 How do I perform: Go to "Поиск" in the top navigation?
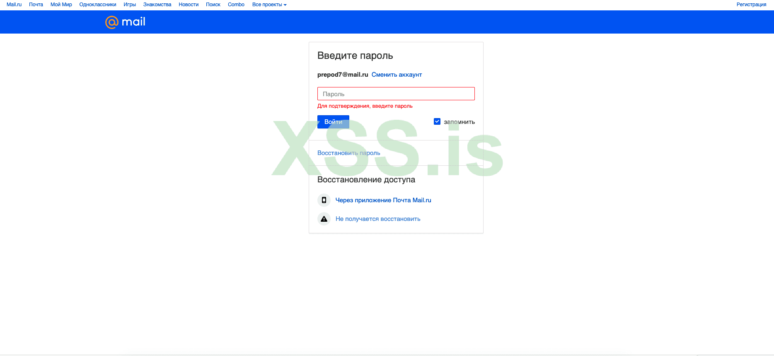[x=213, y=5]
